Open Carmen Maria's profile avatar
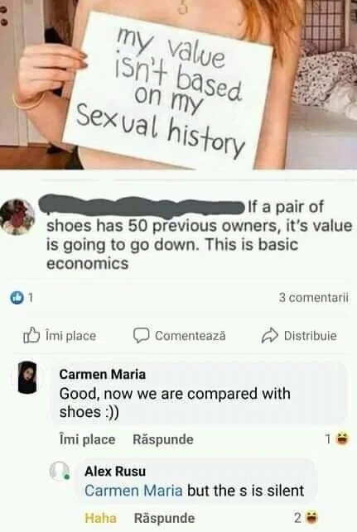 click(x=27, y=377)
